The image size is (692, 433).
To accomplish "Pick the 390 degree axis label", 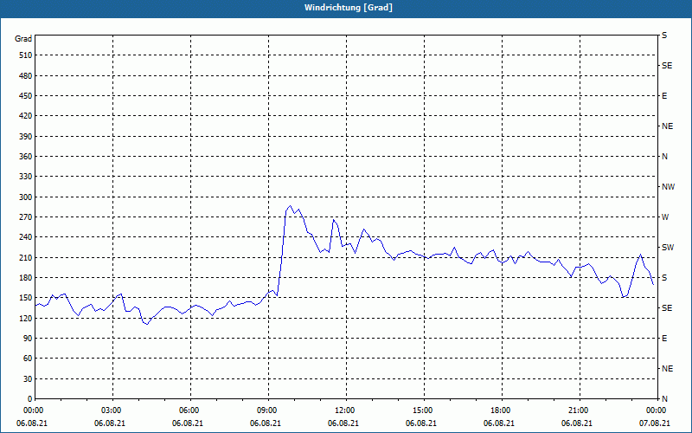I will click(26, 136).
